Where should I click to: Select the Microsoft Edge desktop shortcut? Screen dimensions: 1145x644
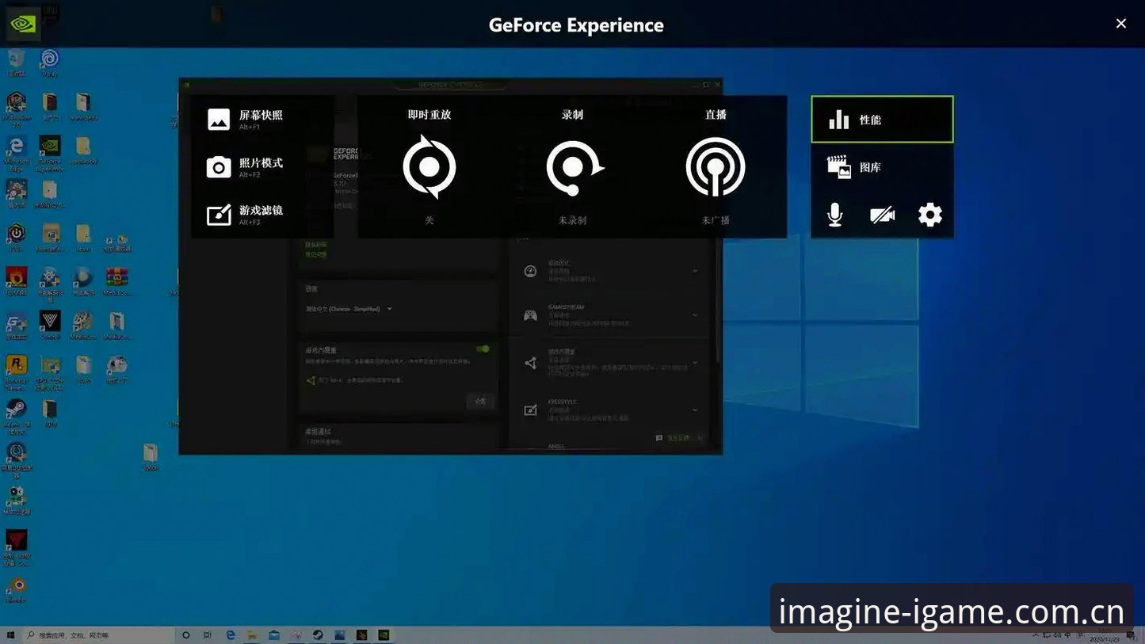[x=16, y=152]
